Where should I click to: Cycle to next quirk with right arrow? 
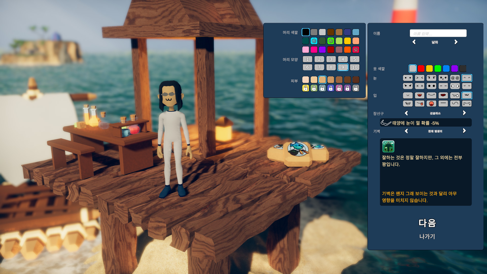pyautogui.click(x=464, y=131)
